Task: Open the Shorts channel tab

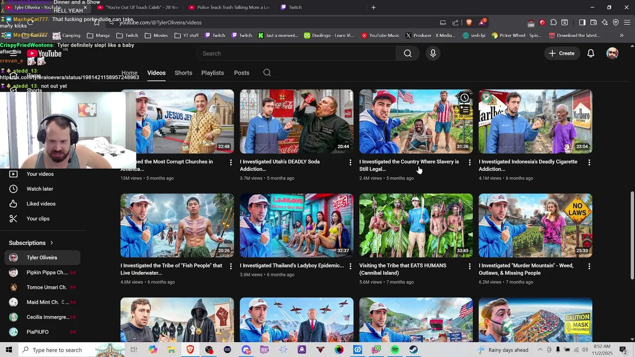Action: (183, 73)
